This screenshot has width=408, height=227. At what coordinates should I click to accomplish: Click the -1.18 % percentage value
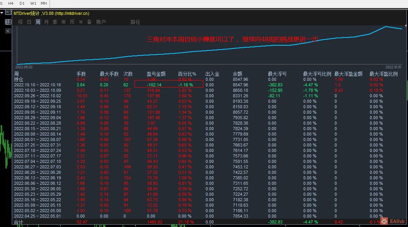coord(186,85)
